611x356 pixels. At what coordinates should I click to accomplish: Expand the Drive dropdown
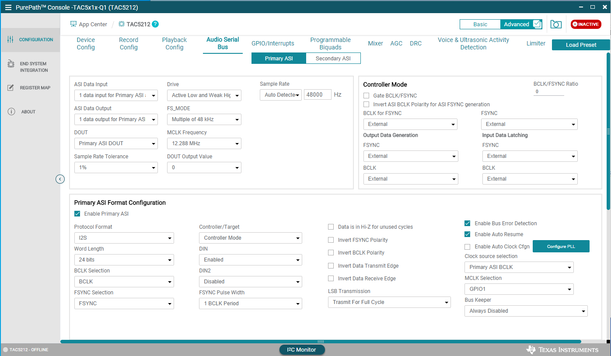click(204, 95)
